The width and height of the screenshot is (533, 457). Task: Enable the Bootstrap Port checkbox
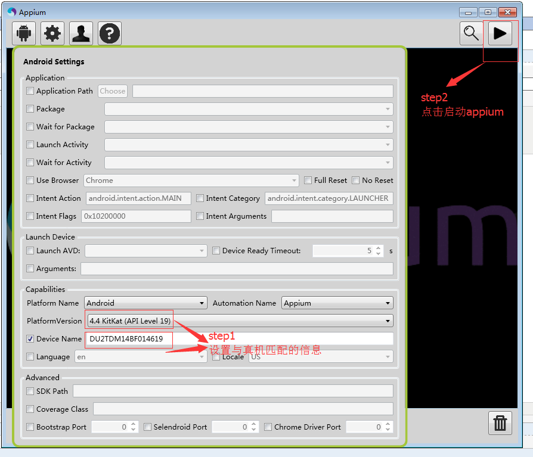(30, 427)
